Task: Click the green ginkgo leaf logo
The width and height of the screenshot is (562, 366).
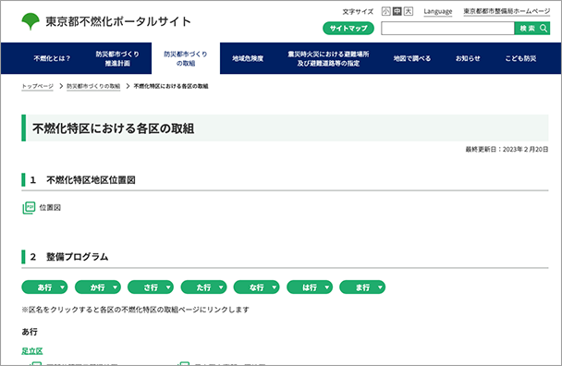Action: 31,21
